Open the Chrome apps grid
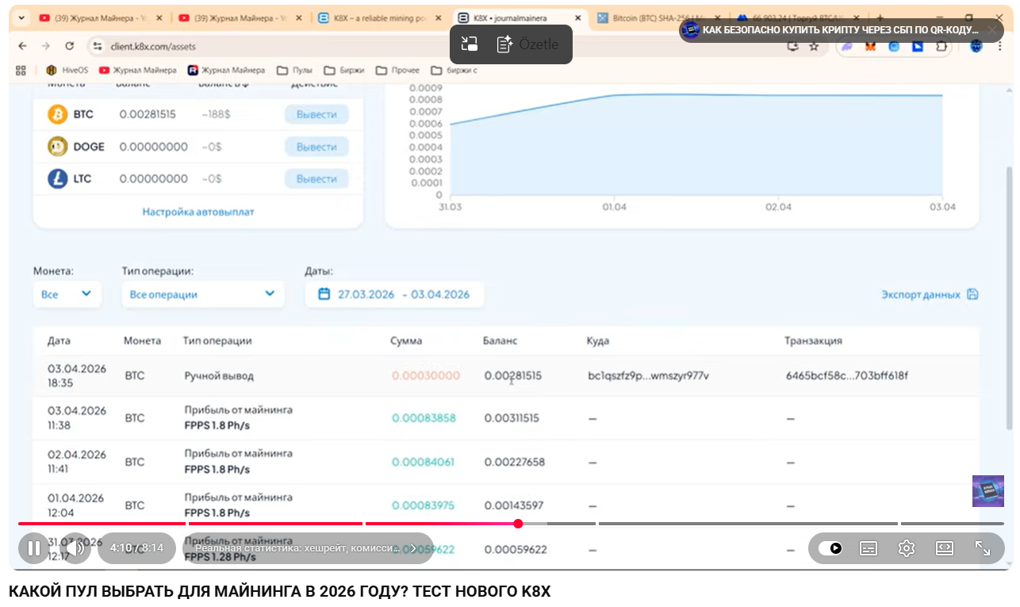The width and height of the screenshot is (1020, 607). 21,71
